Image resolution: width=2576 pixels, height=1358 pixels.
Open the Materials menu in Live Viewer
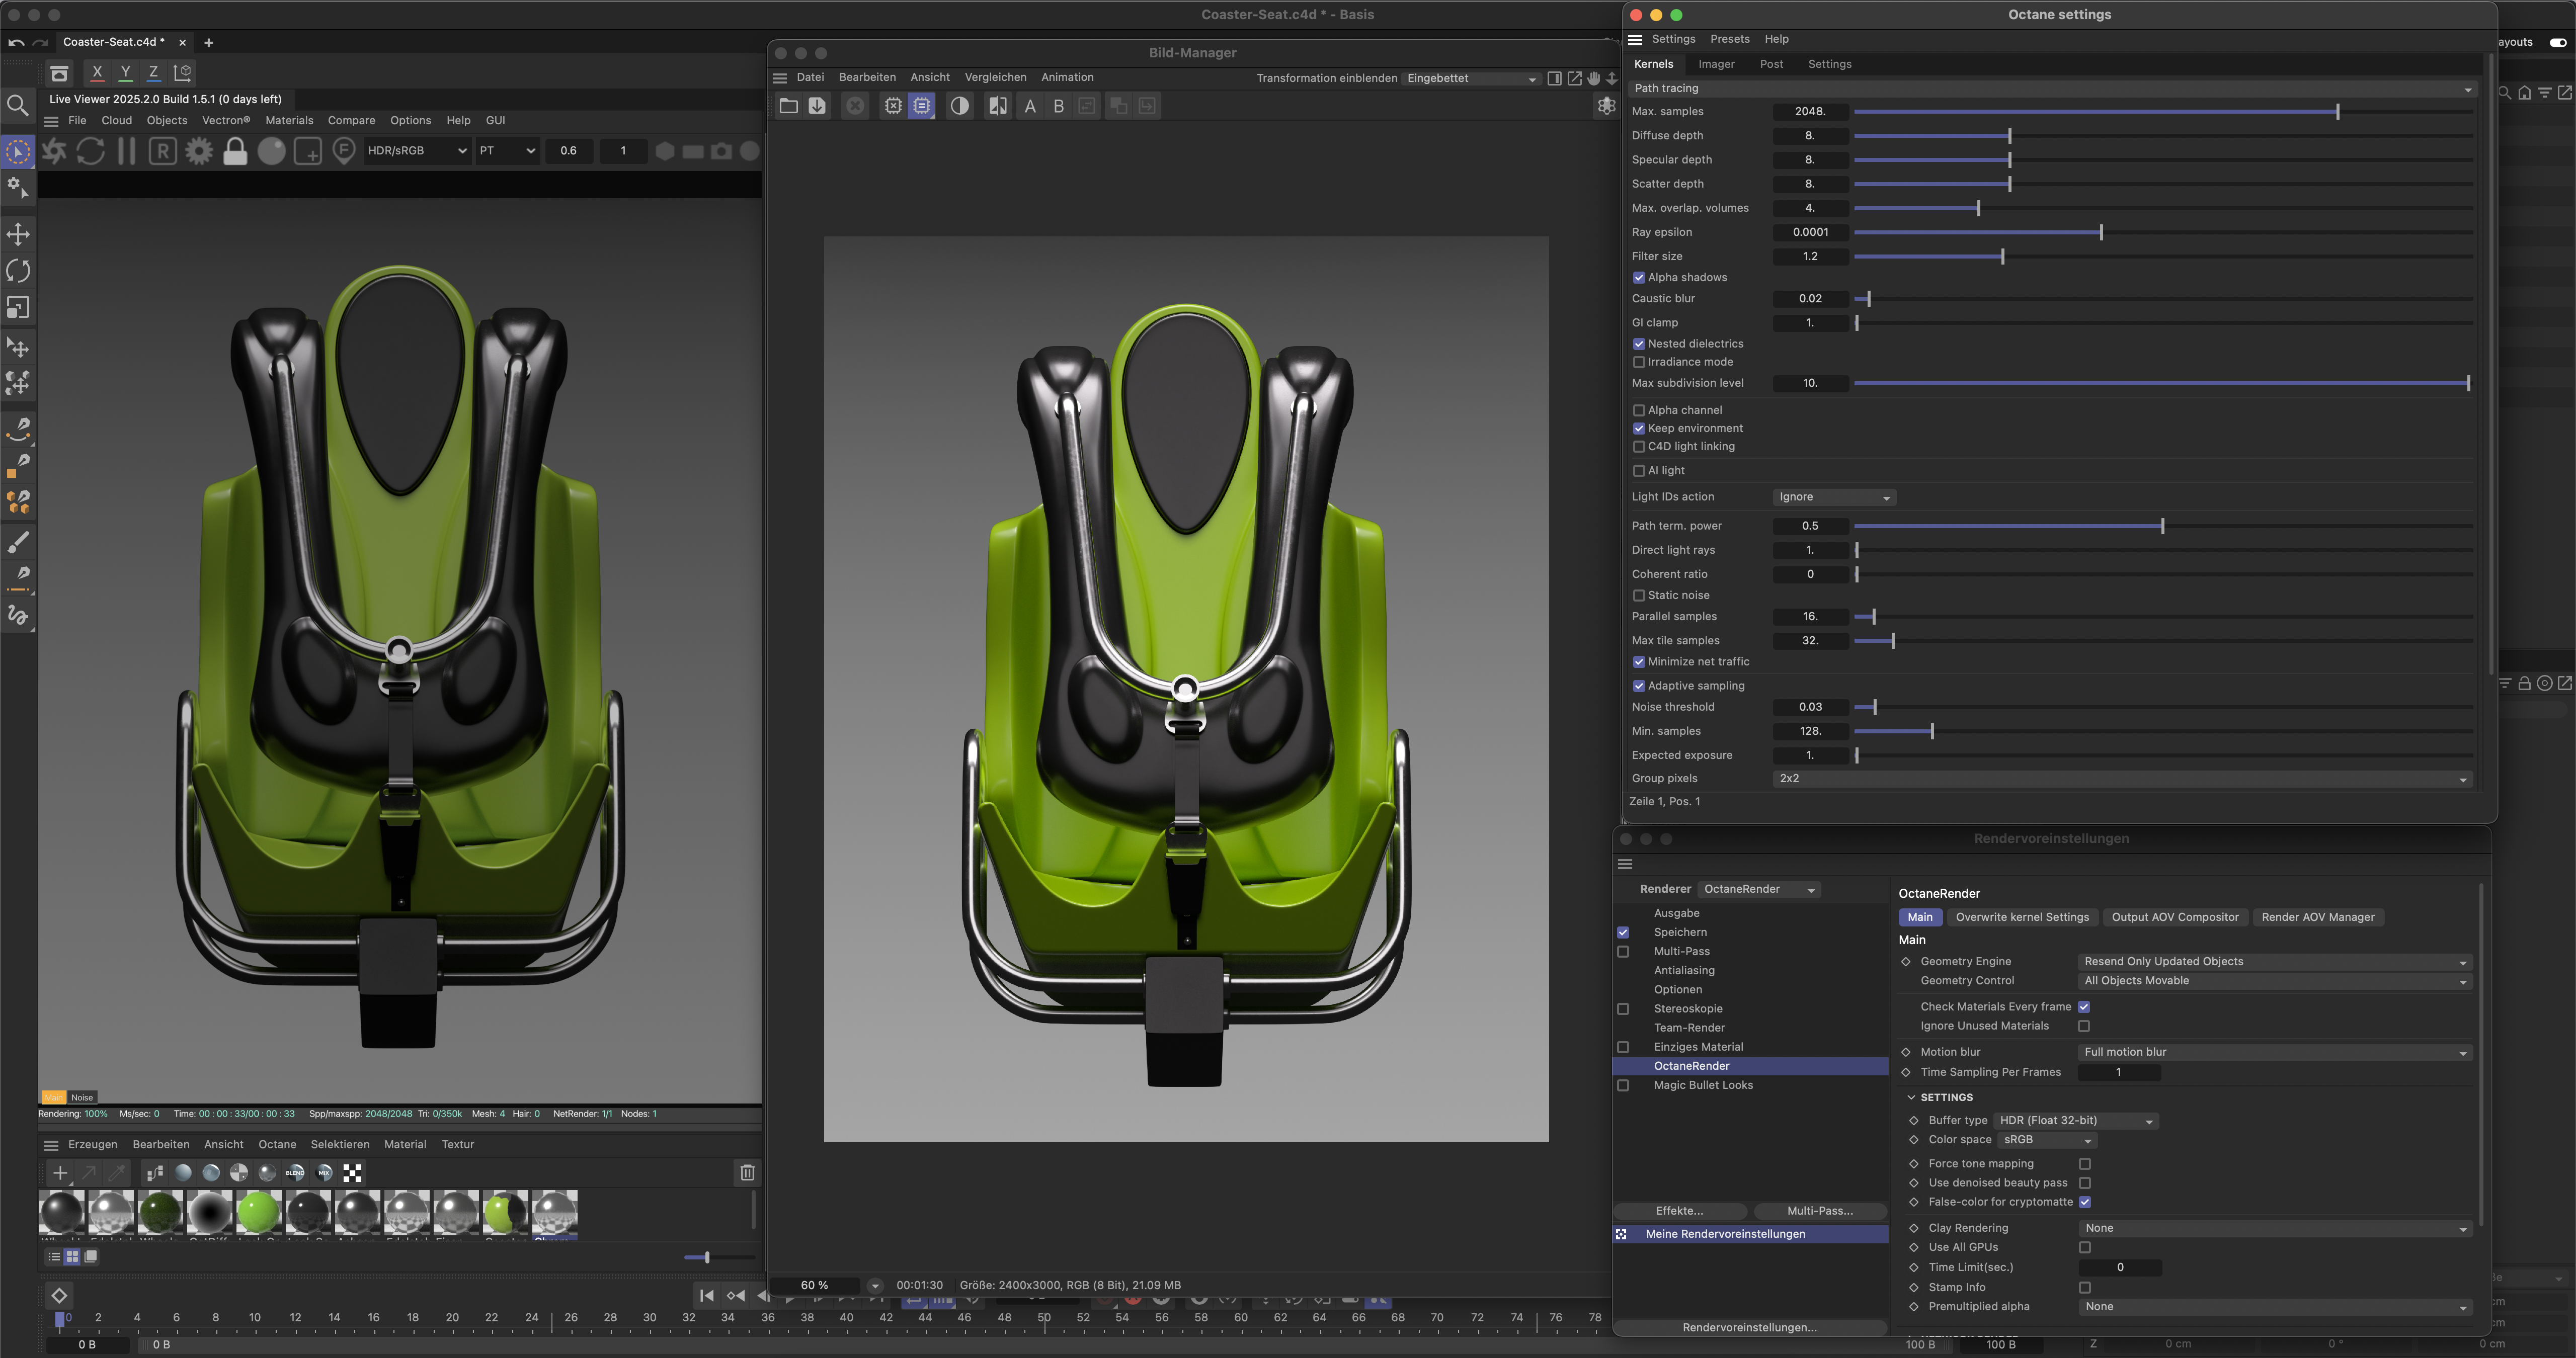coord(289,120)
